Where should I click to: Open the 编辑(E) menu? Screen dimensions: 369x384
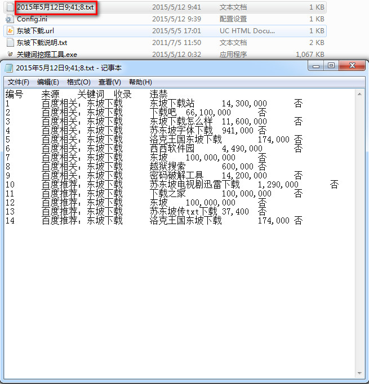48,82
